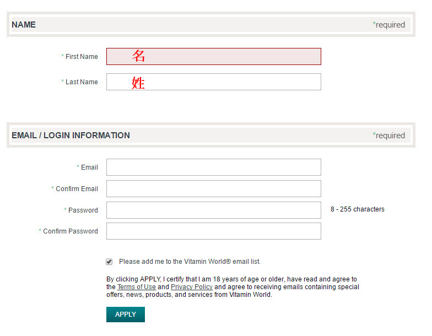Screen dimensions: 432x336
Task: Click the NAME section header
Action: click(24, 25)
